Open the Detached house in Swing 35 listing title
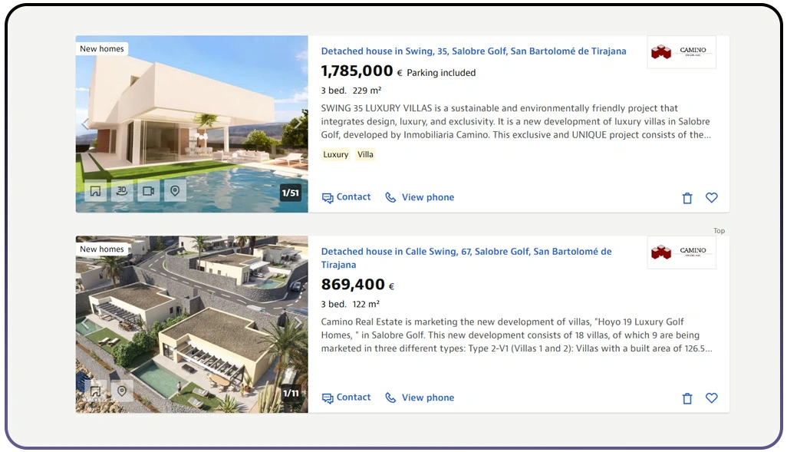787x452 pixels. (x=473, y=51)
